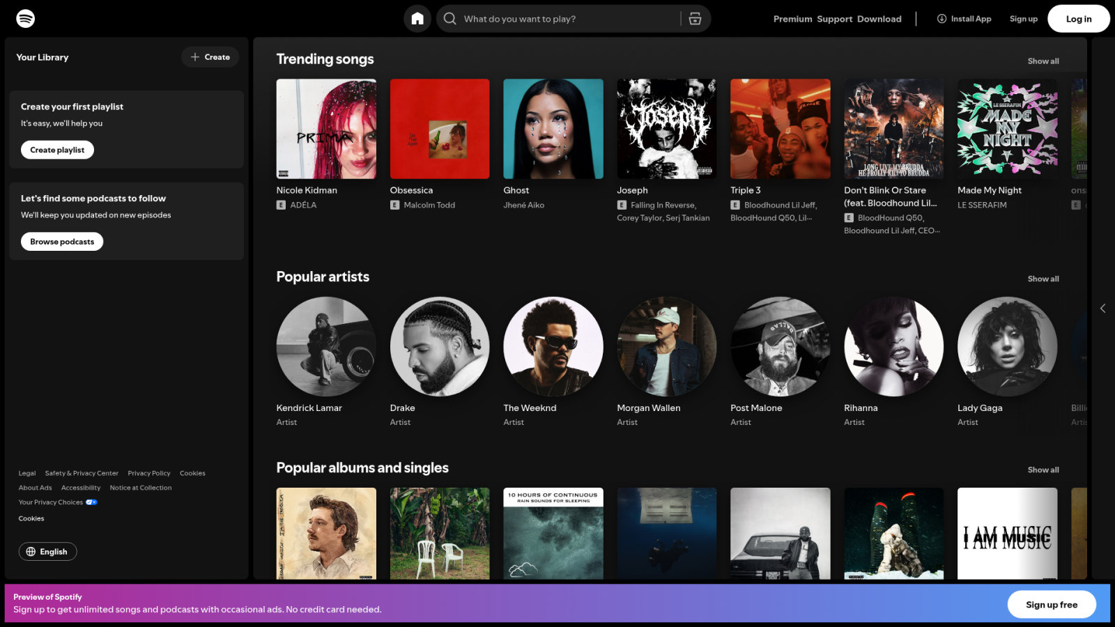This screenshot has height=627, width=1115.
Task: Click the LE SSERAFIM artist link
Action: click(982, 205)
